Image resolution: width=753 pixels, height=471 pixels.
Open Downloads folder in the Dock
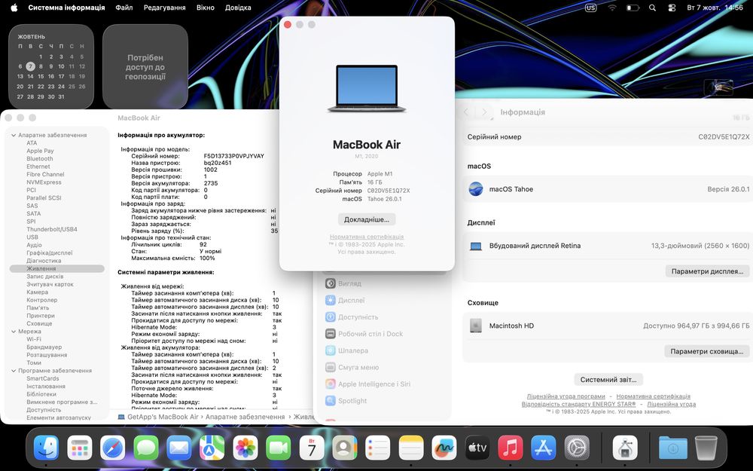click(672, 448)
